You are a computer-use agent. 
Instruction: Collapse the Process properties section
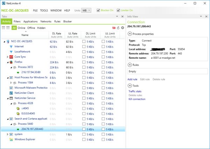(129, 34)
